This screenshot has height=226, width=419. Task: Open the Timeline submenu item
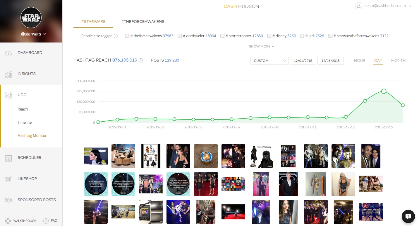(x=25, y=123)
